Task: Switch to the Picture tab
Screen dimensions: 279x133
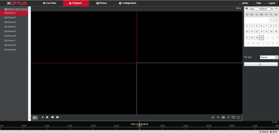Action: [101, 3]
